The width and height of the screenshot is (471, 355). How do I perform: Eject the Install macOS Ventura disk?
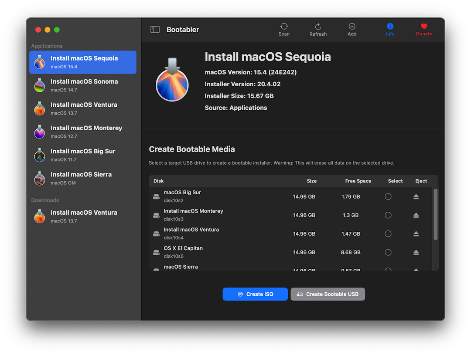416,234
